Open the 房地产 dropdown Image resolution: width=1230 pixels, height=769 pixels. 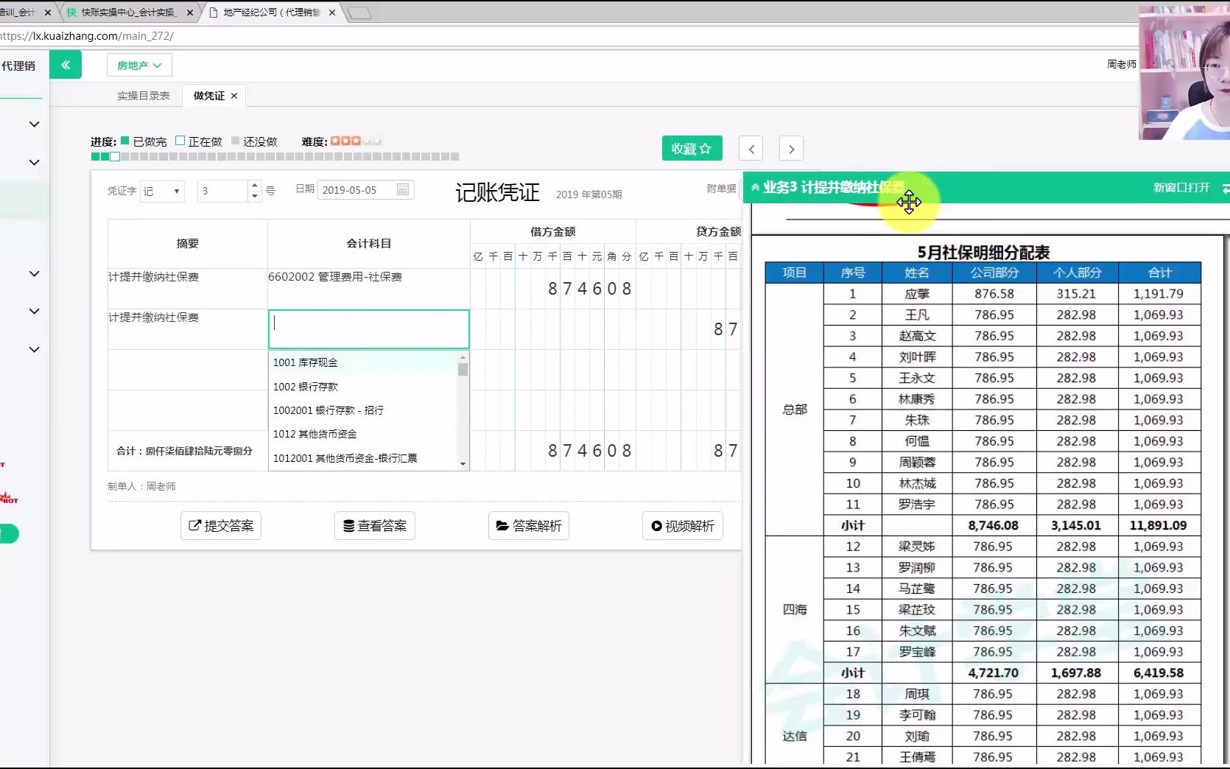[138, 66]
